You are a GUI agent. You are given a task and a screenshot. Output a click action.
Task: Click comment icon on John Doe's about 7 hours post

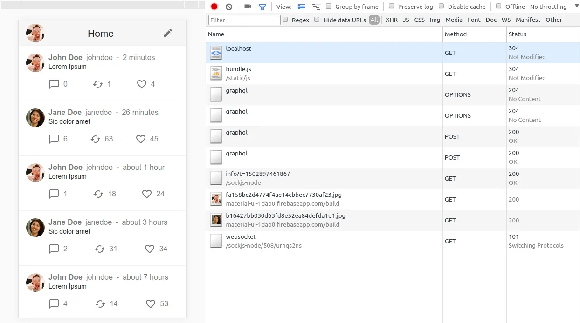pyautogui.click(x=54, y=304)
